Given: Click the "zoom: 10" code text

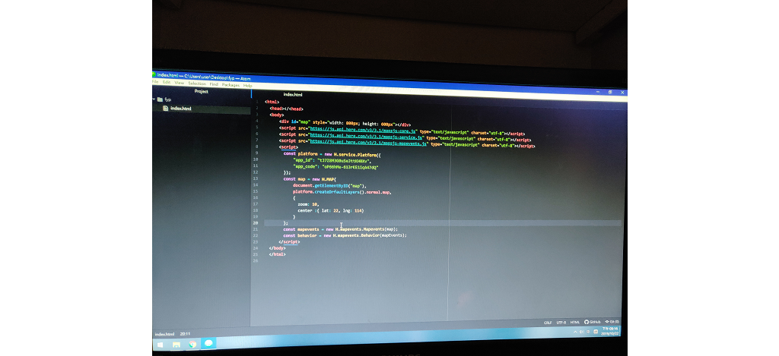Looking at the screenshot, I should point(308,203).
